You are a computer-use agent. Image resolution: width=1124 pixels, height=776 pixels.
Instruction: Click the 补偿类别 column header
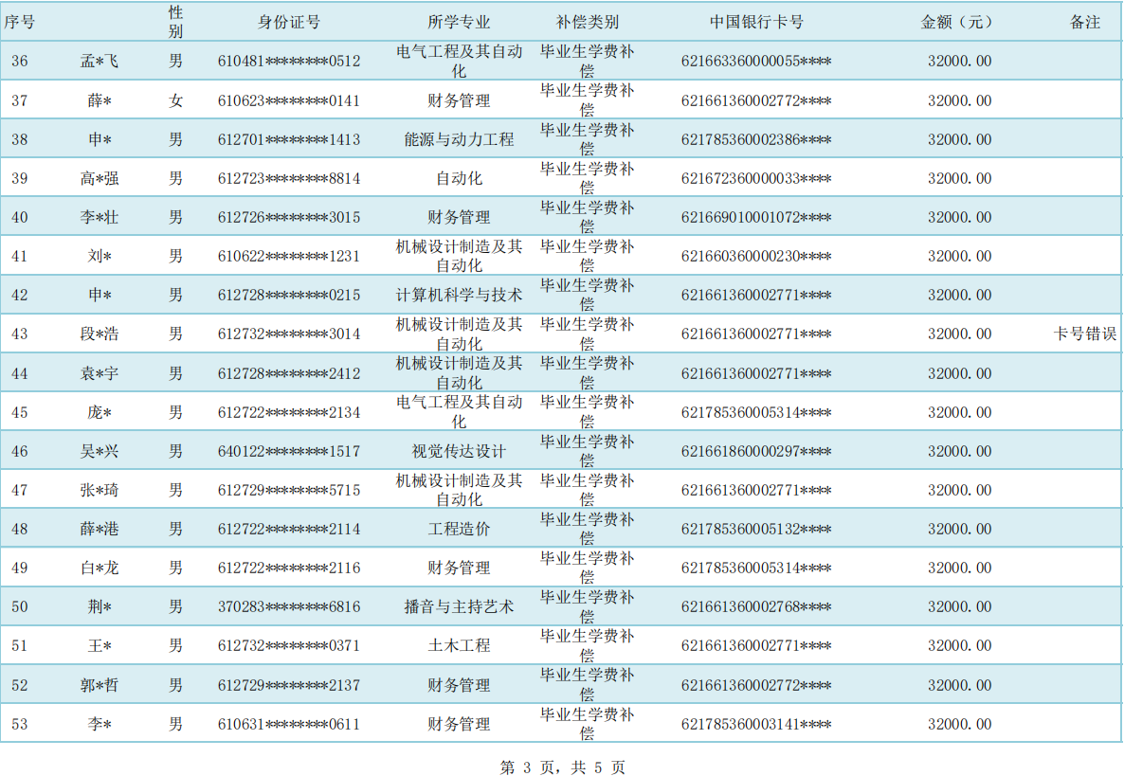[587, 22]
